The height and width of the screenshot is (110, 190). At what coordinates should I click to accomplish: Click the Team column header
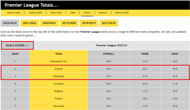coord(59,54)
